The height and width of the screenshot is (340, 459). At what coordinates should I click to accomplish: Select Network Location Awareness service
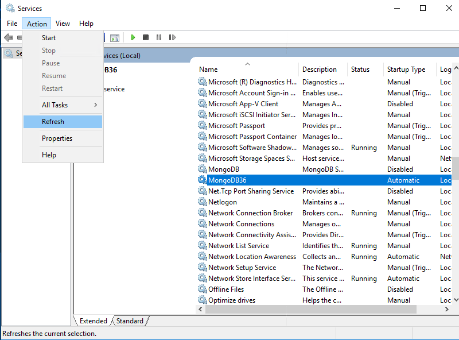pos(324,257)
